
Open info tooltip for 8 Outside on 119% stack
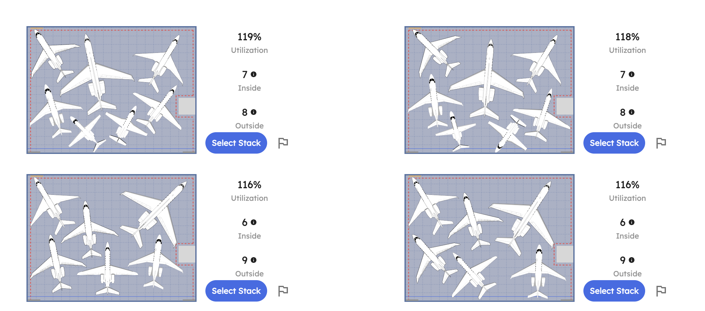254,112
